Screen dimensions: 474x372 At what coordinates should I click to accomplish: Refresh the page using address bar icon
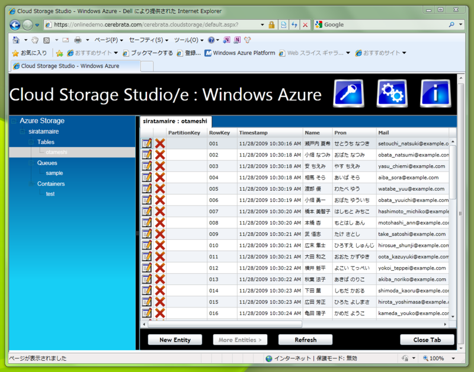294,25
